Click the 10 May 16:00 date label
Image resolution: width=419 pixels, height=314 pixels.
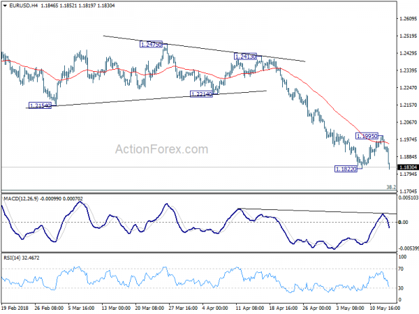click(385, 308)
